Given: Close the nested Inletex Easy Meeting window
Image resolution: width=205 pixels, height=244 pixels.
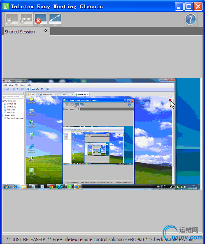Looking at the screenshot, I should pyautogui.click(x=132, y=101).
